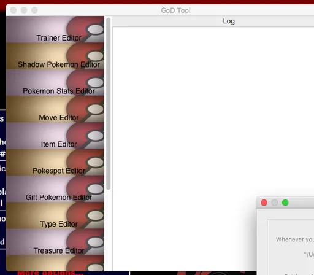
Task: Open the Shadow Pokemon Editor
Action: pos(55,56)
